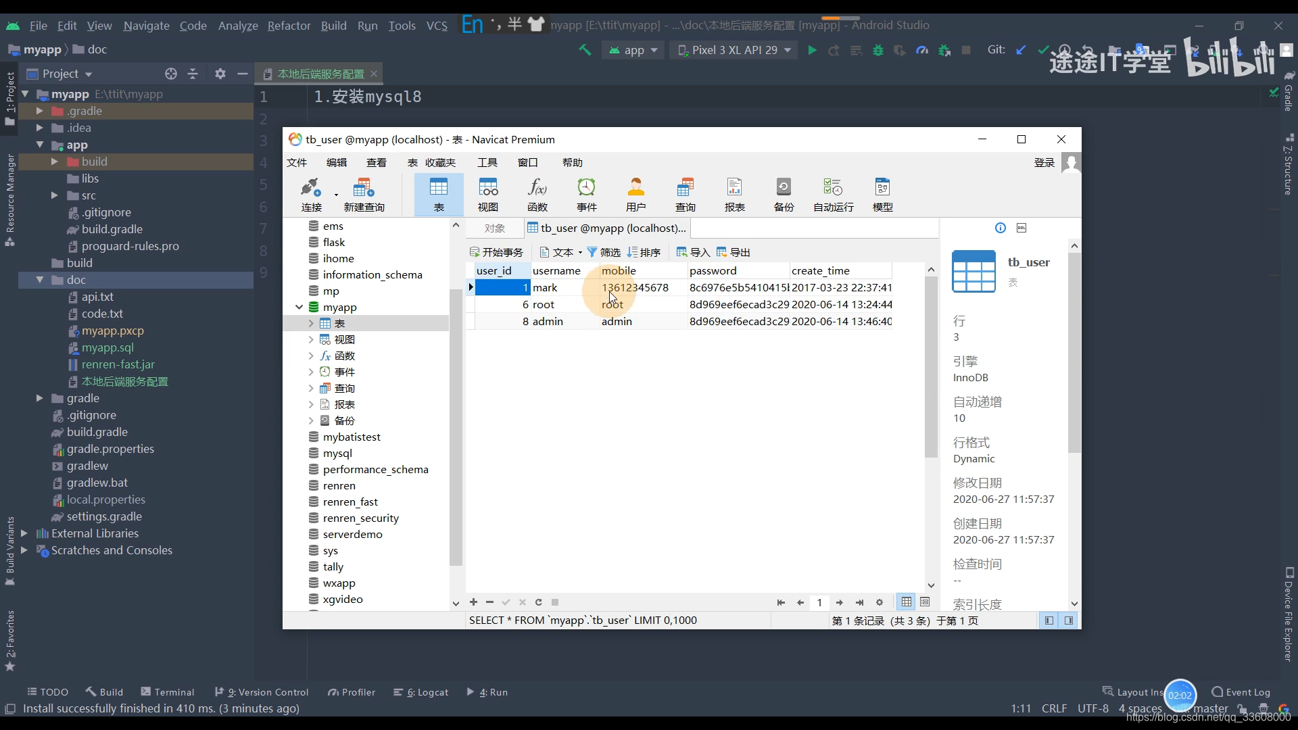Viewport: 1298px width, 730px height.
Task: Click the 导入 import button
Action: pos(693,252)
